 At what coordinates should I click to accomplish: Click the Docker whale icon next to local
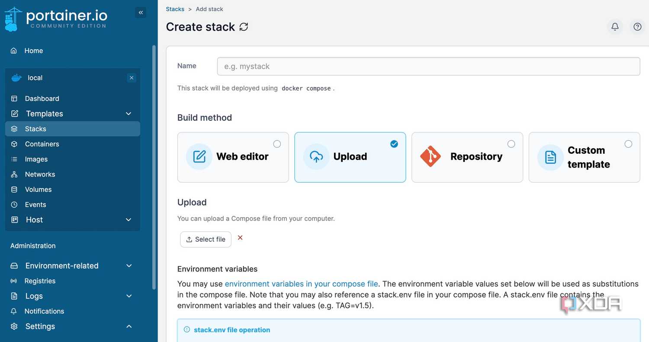[16, 78]
